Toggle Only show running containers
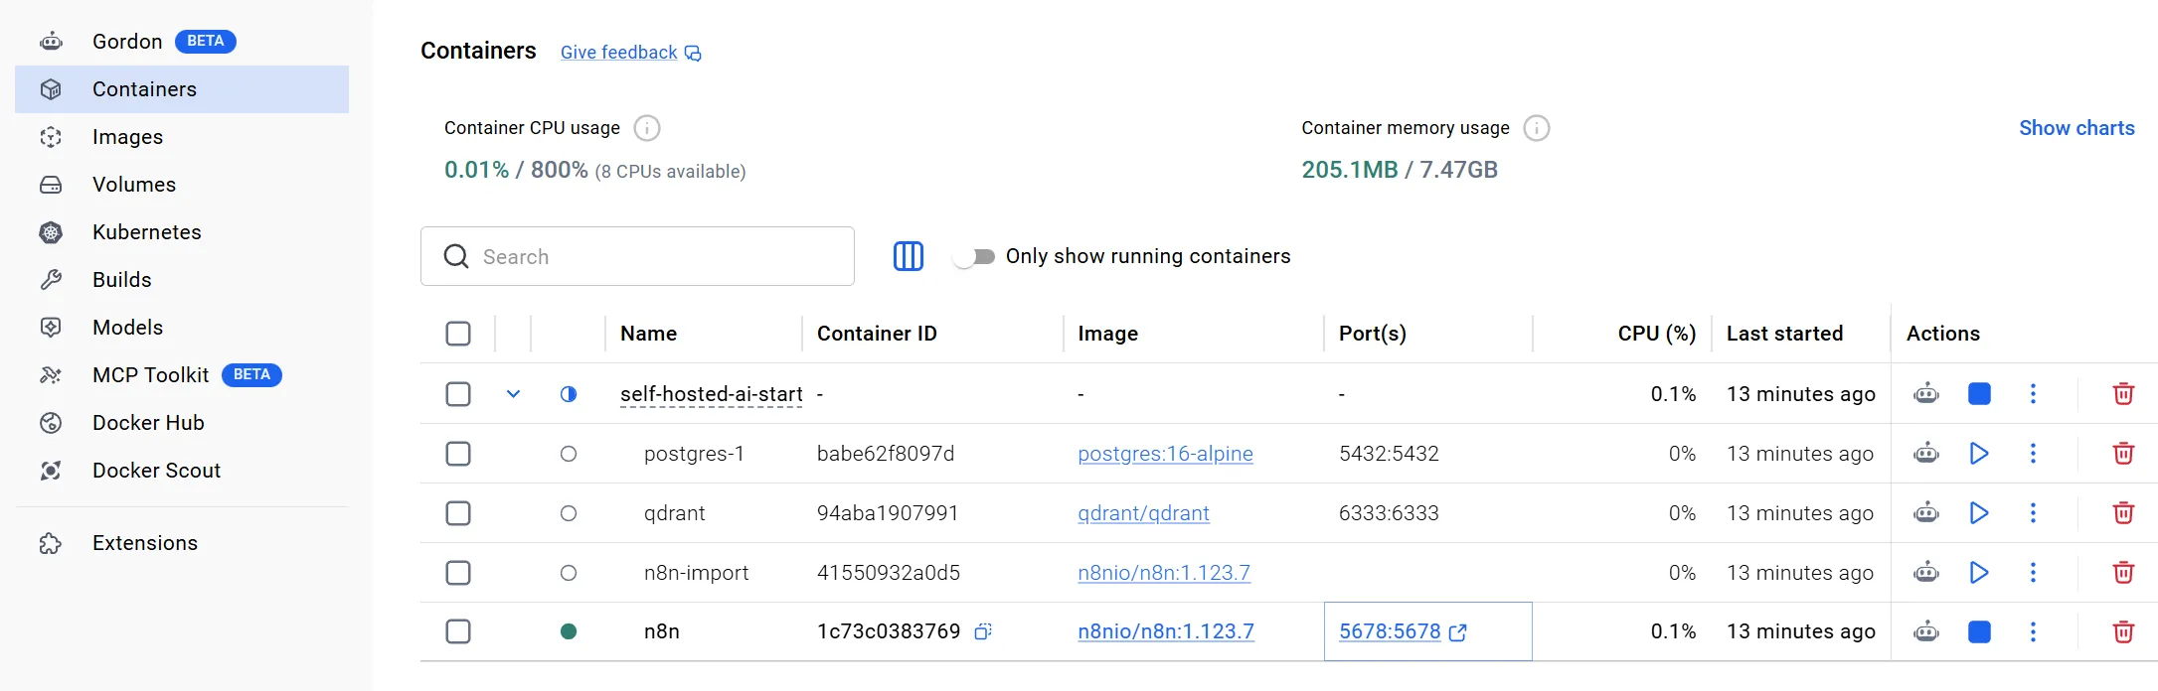This screenshot has width=2158, height=691. tap(974, 256)
